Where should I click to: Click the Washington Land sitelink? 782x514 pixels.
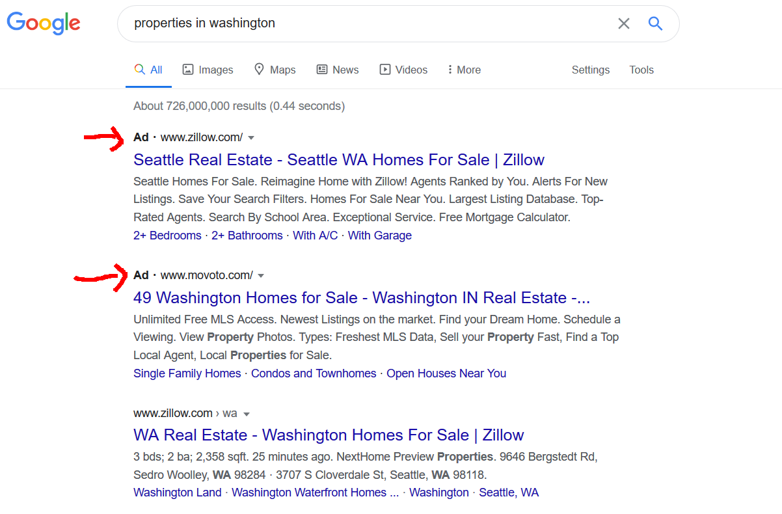pos(178,493)
